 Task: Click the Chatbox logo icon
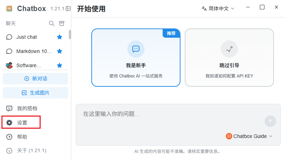click(x=9, y=9)
